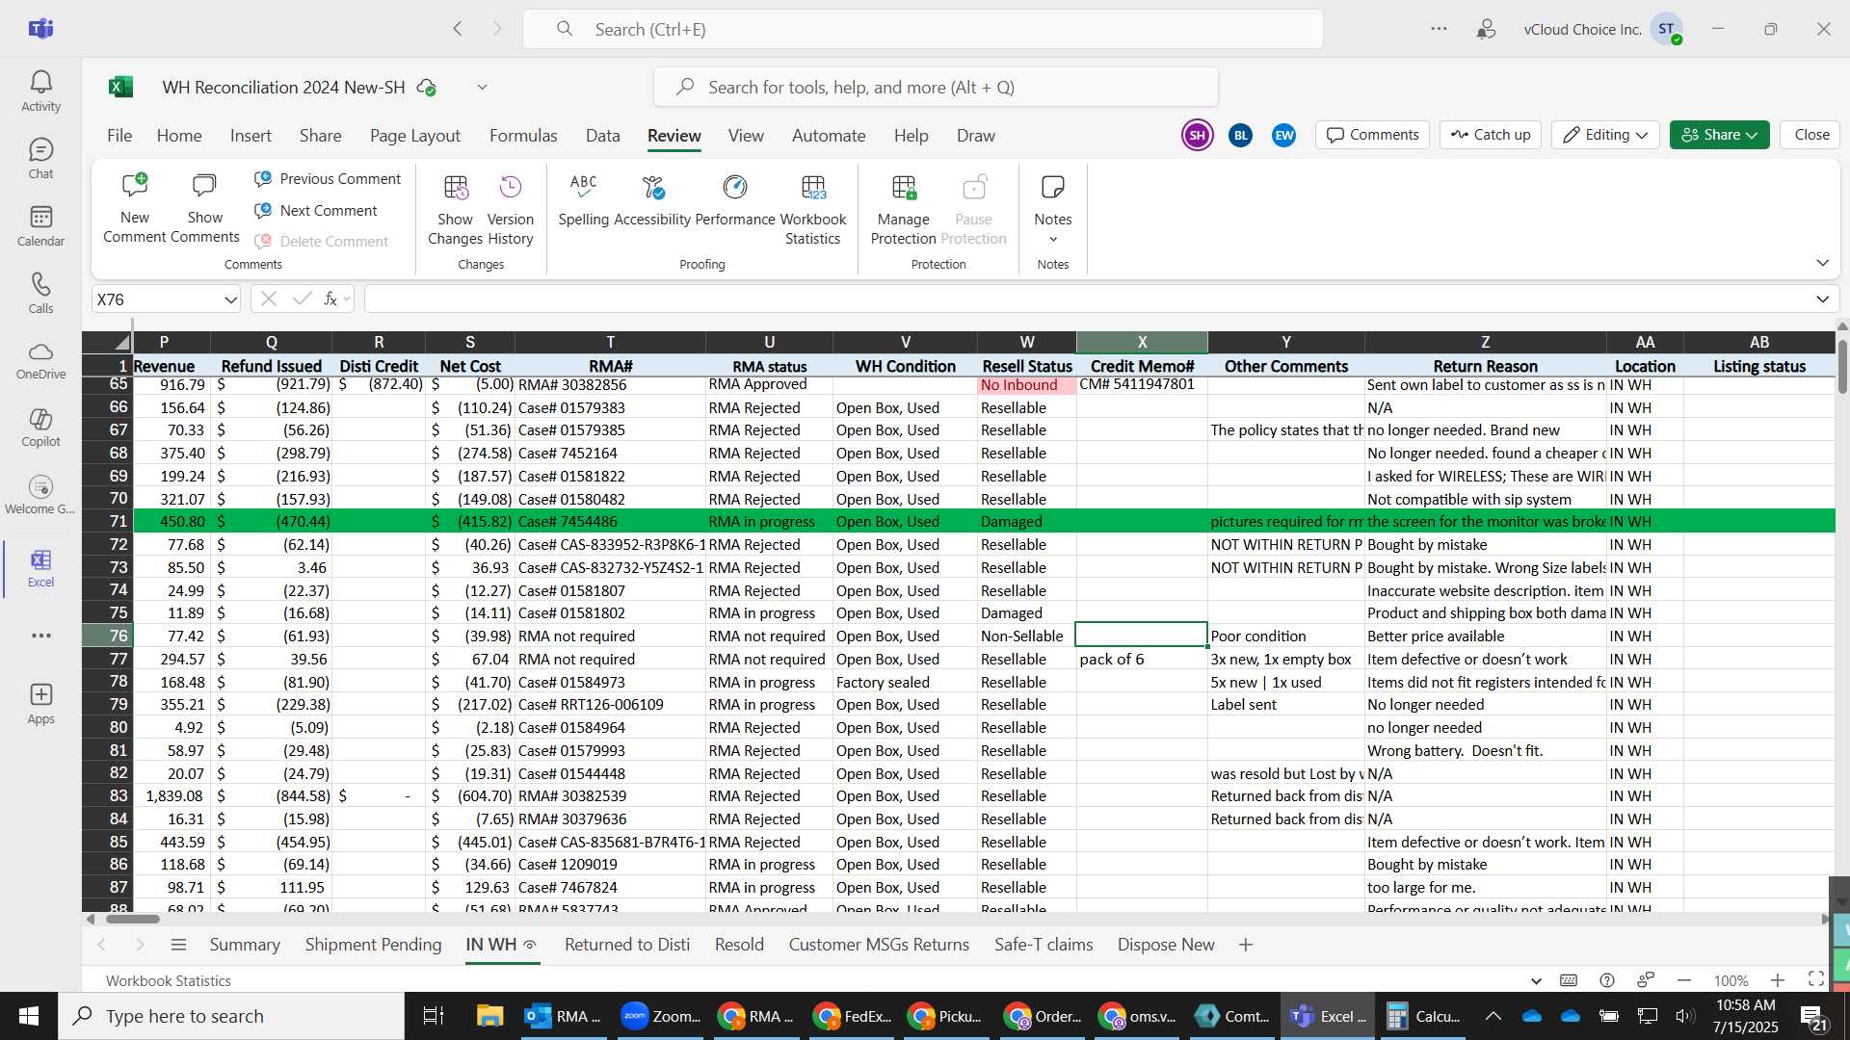Select column X header

[x=1142, y=342]
